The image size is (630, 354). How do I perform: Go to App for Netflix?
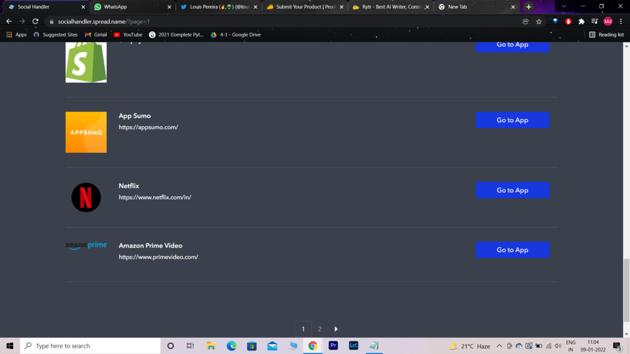pyautogui.click(x=512, y=190)
